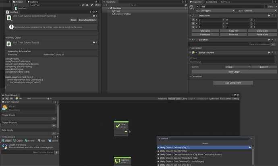Open the Source dropdown set to Embed
Viewport: 278px width, 166px height.
pyautogui.click(x=237, y=67)
